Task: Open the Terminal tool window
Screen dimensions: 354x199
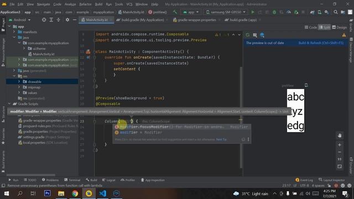Action: coord(72,180)
